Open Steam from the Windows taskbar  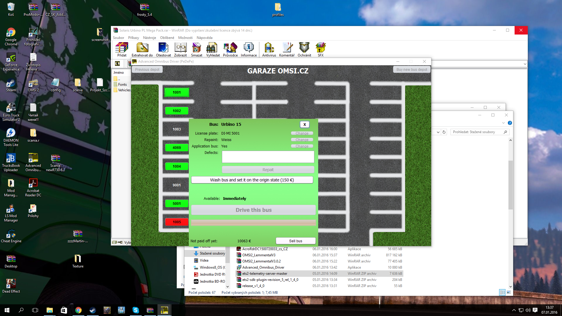(x=93, y=310)
